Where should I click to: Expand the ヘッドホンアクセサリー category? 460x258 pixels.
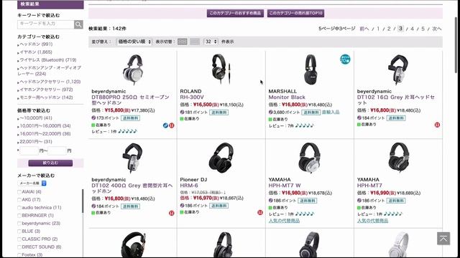[x=50, y=82]
